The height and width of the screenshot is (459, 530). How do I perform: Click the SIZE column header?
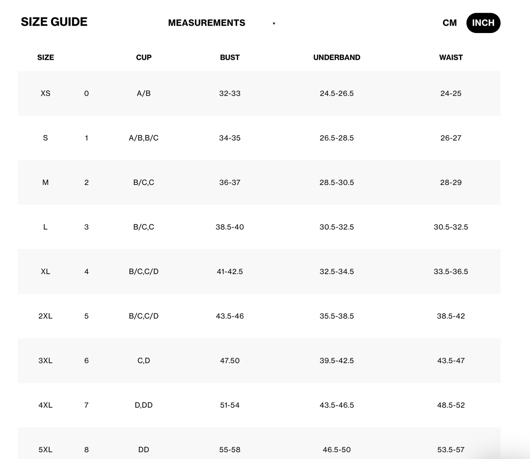pyautogui.click(x=45, y=57)
